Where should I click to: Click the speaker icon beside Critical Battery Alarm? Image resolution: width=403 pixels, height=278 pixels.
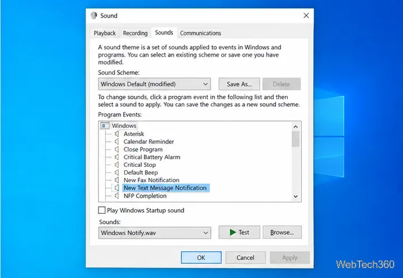point(116,157)
